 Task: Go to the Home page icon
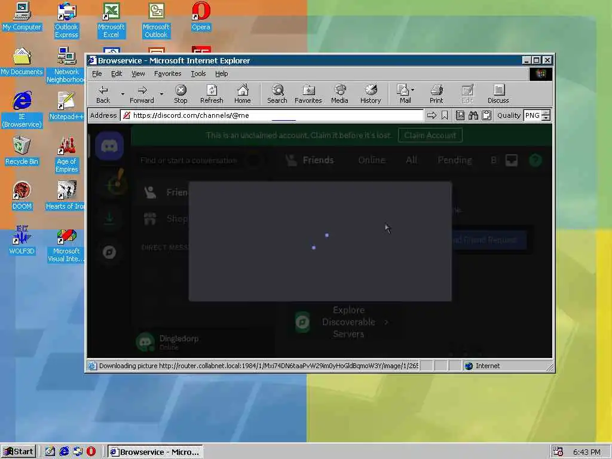pos(243,90)
